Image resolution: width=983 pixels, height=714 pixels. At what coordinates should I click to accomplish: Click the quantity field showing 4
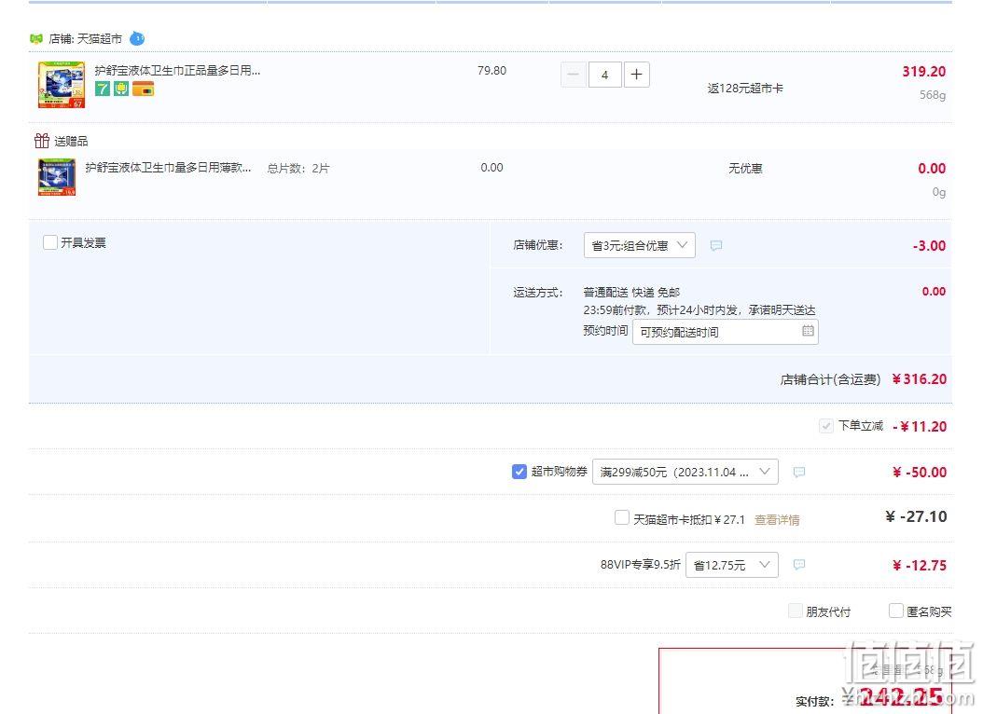(x=605, y=75)
